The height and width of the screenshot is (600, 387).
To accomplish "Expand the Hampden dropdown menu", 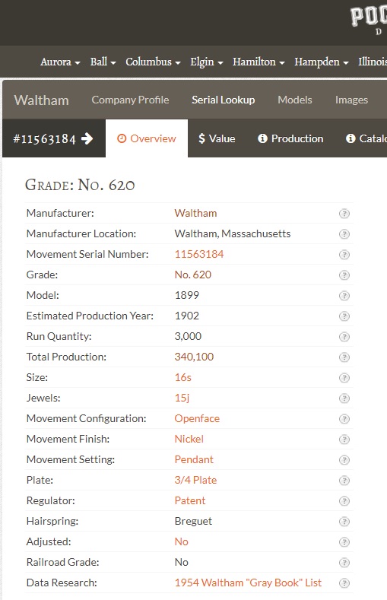I will tap(321, 62).
